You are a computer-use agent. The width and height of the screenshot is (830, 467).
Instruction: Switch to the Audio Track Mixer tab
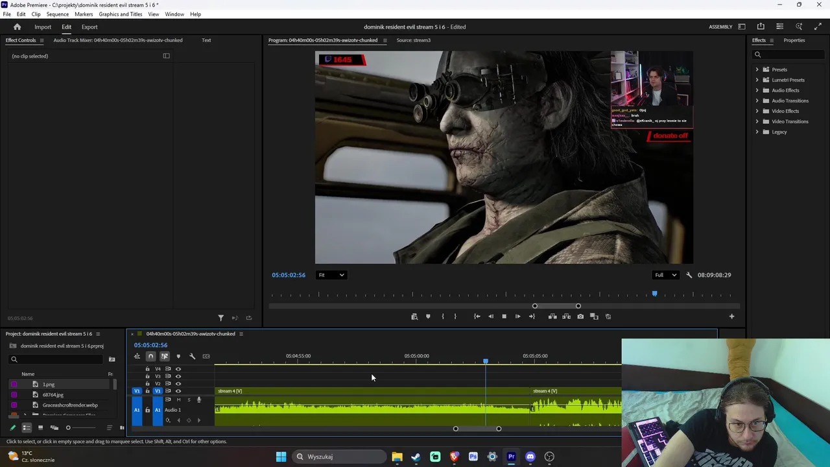click(117, 40)
